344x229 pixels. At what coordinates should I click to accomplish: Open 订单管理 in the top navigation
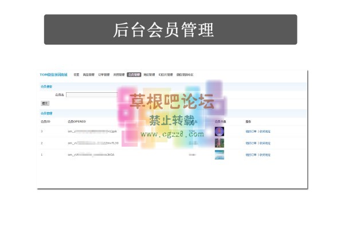click(x=104, y=75)
